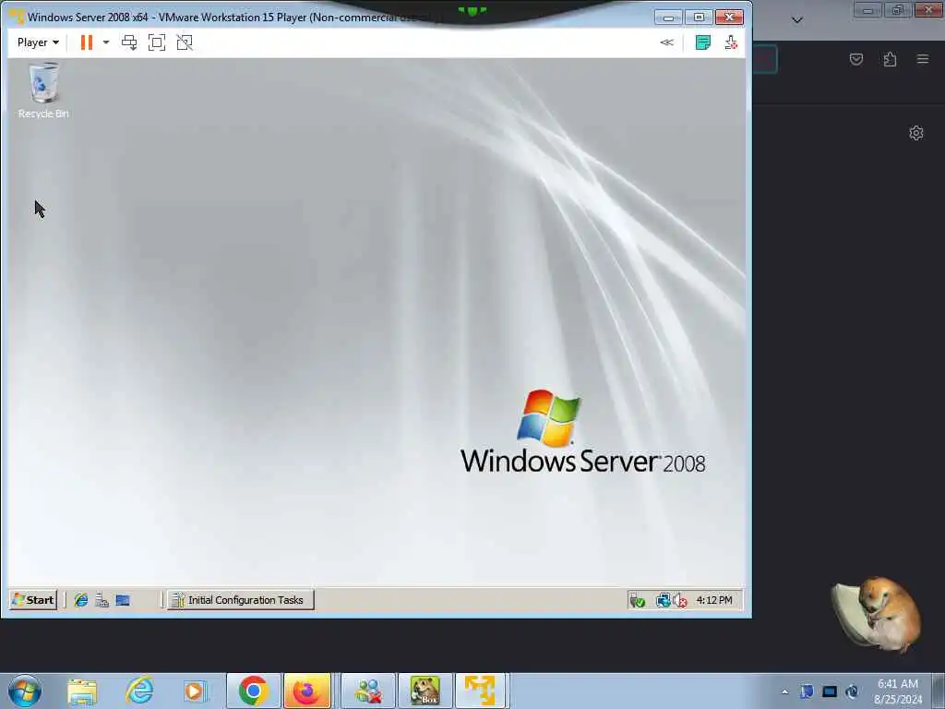Open Server Manager from guest Quick Launch
Image resolution: width=945 pixels, height=709 pixels.
pyautogui.click(x=102, y=600)
